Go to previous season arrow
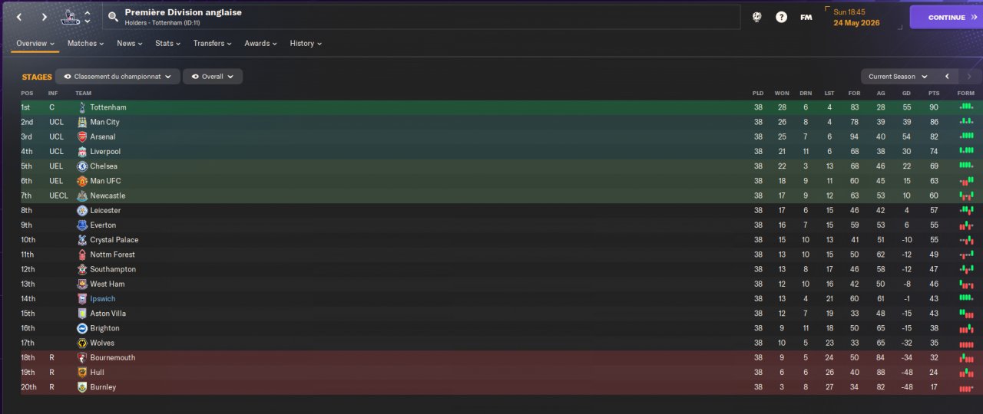983x414 pixels. 947,77
